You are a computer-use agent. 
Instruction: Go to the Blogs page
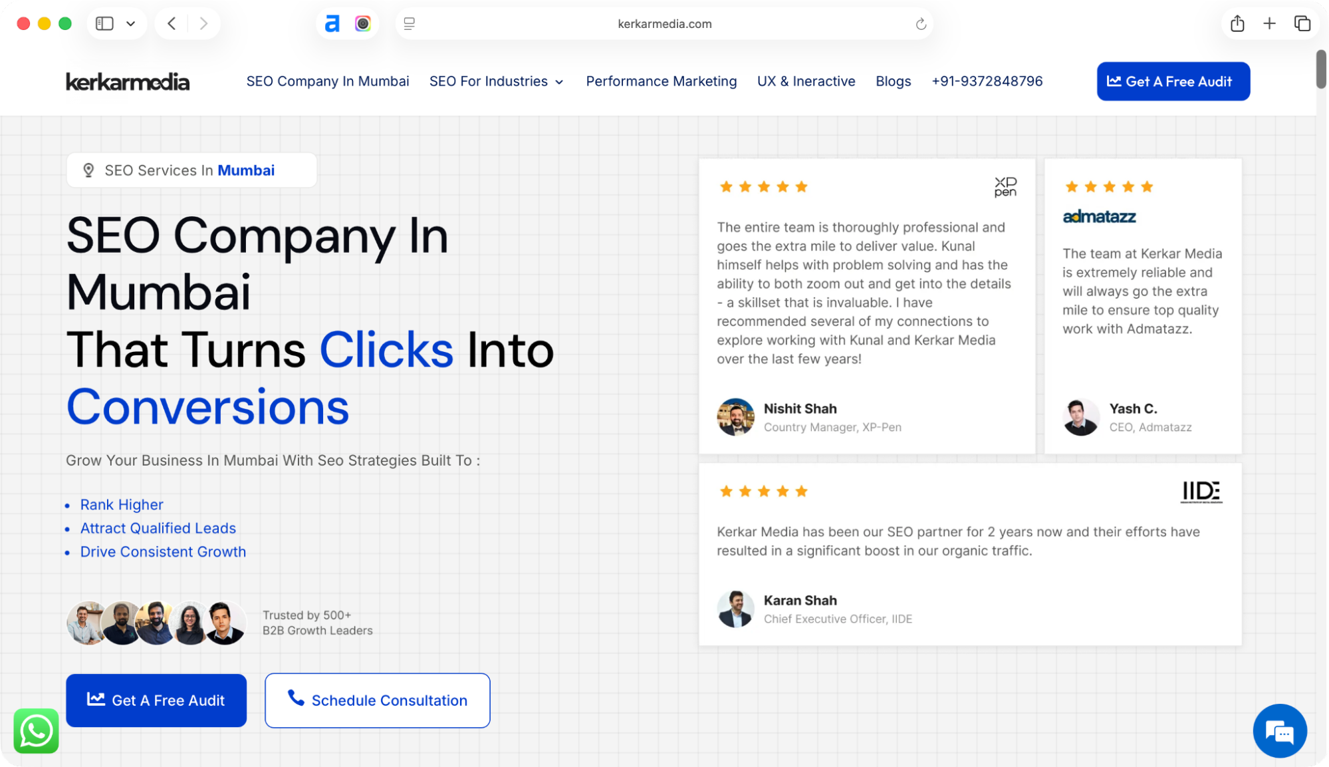(x=893, y=81)
